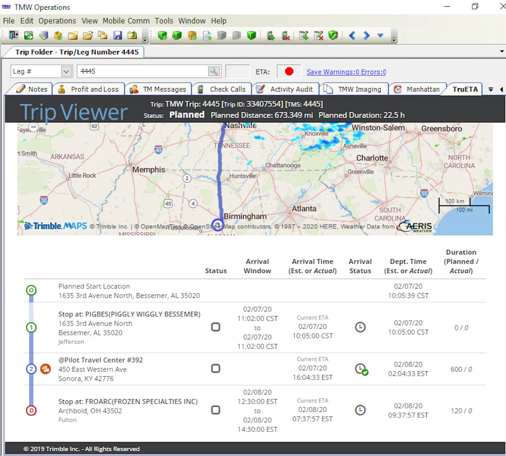This screenshot has height=456, width=506.
Task: Tick the status checkbox for Frozen Specialties stop
Action: click(x=215, y=410)
